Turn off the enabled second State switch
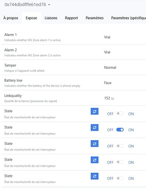Viewport: 146px width, 189px height. click(120, 130)
